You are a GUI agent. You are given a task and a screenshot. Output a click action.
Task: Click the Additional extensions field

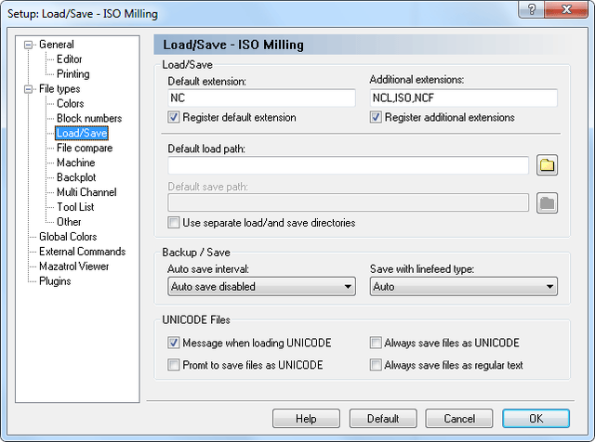463,97
